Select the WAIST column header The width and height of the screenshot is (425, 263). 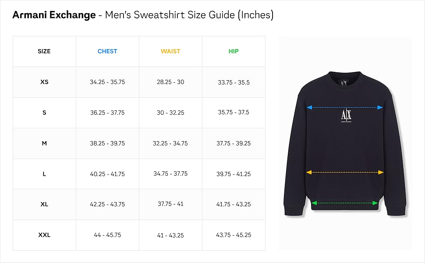pyautogui.click(x=170, y=51)
